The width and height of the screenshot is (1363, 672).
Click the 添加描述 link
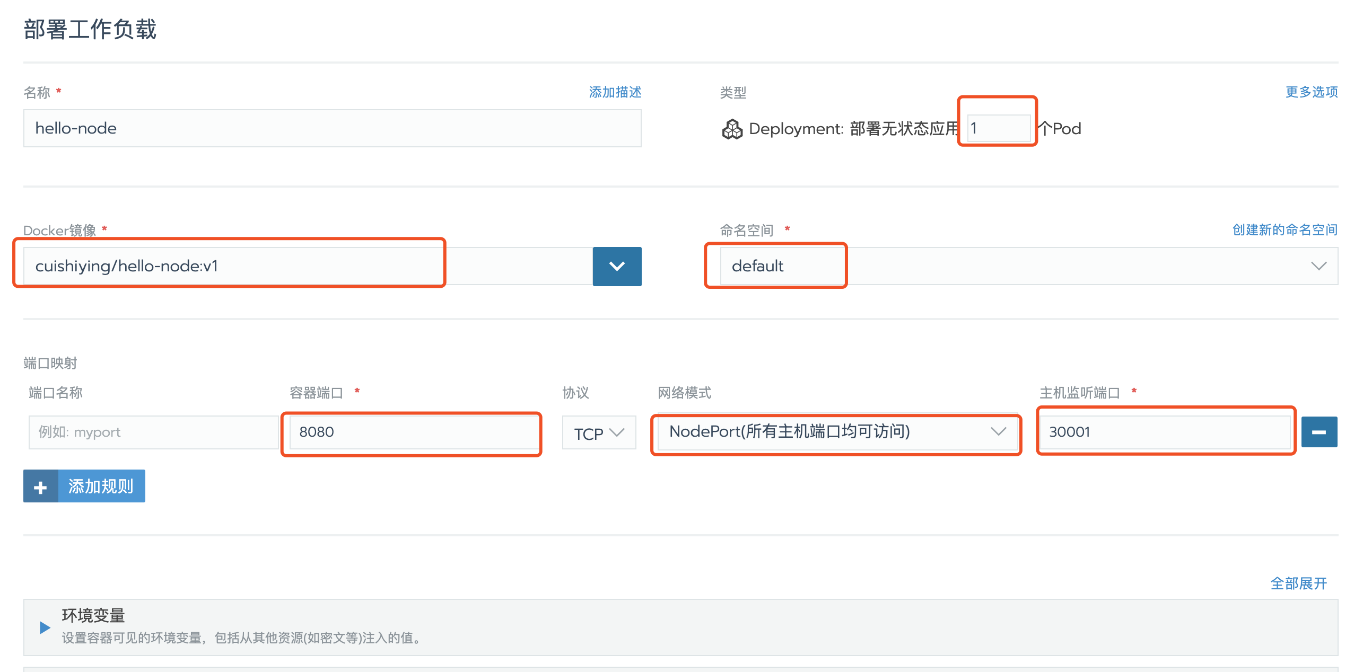coord(615,92)
